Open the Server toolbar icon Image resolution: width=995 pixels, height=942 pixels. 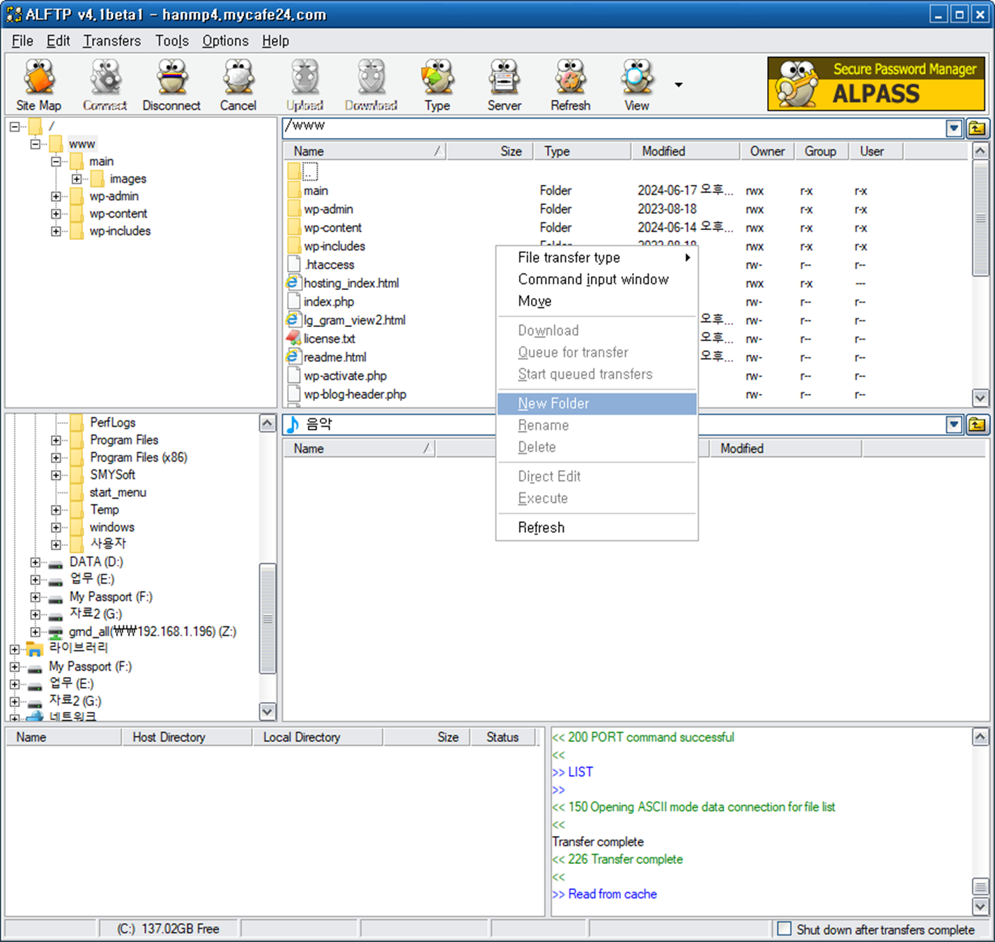pos(504,85)
